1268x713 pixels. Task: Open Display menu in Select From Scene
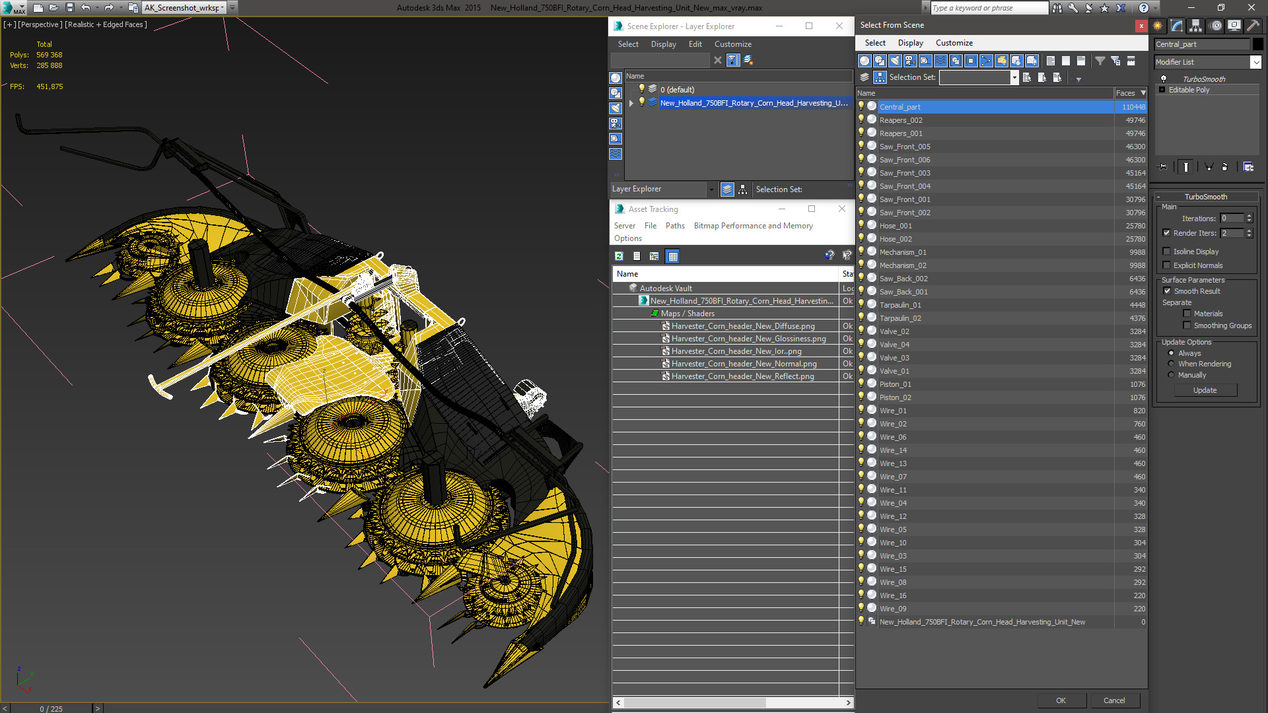[910, 43]
